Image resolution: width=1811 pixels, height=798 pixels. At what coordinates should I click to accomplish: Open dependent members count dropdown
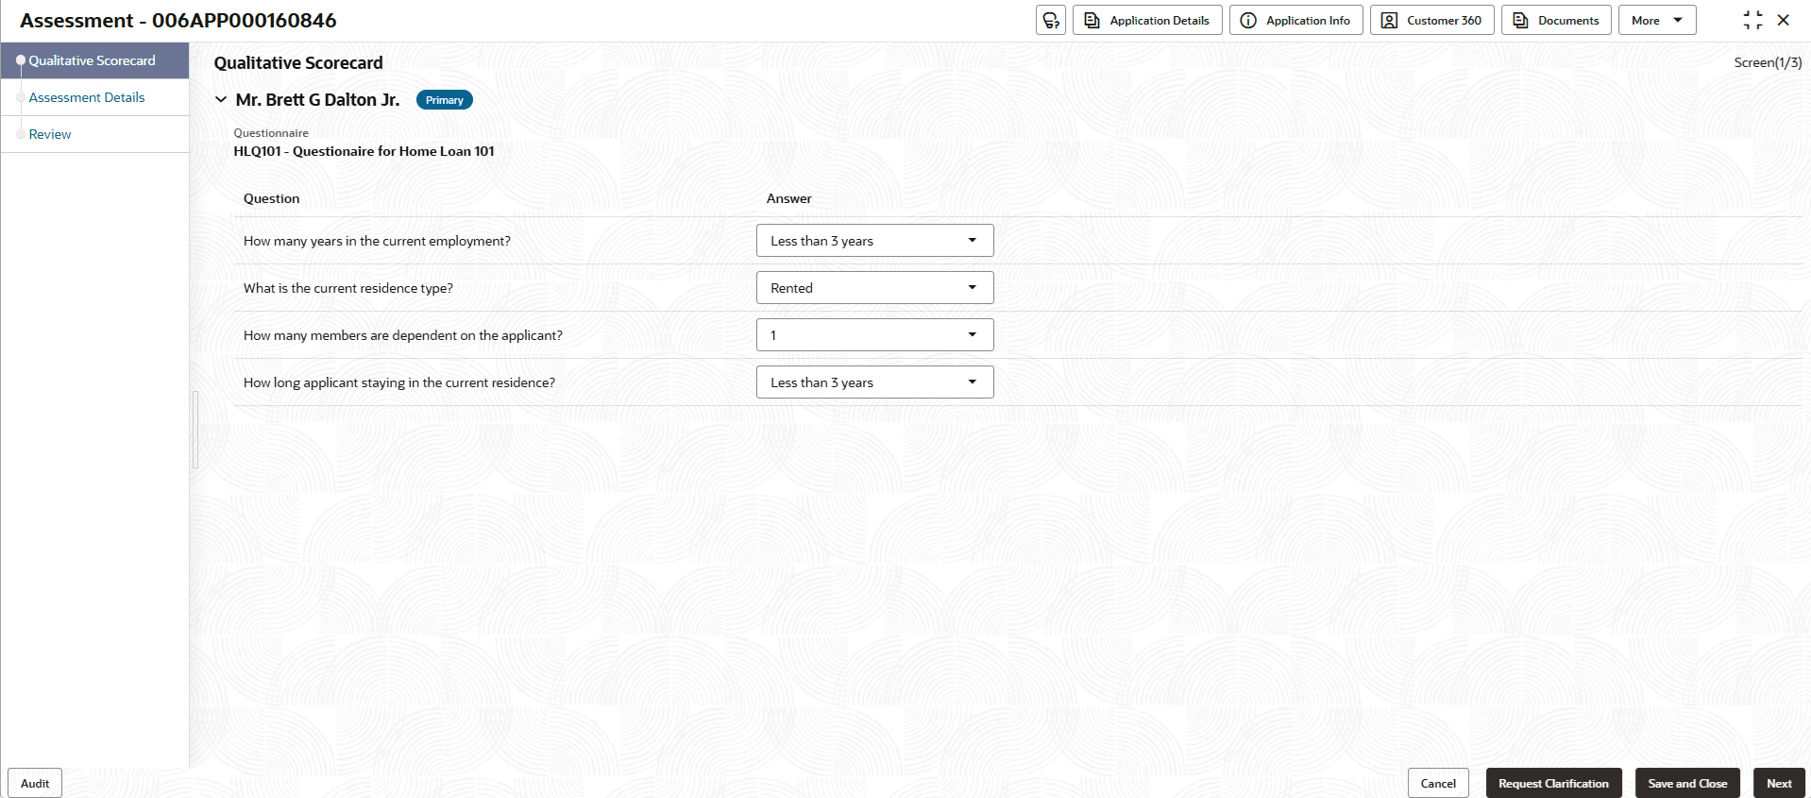(x=874, y=335)
